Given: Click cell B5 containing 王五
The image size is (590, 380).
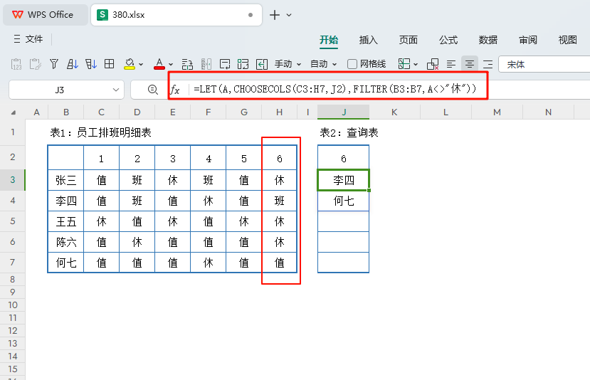Looking at the screenshot, I should (x=66, y=221).
